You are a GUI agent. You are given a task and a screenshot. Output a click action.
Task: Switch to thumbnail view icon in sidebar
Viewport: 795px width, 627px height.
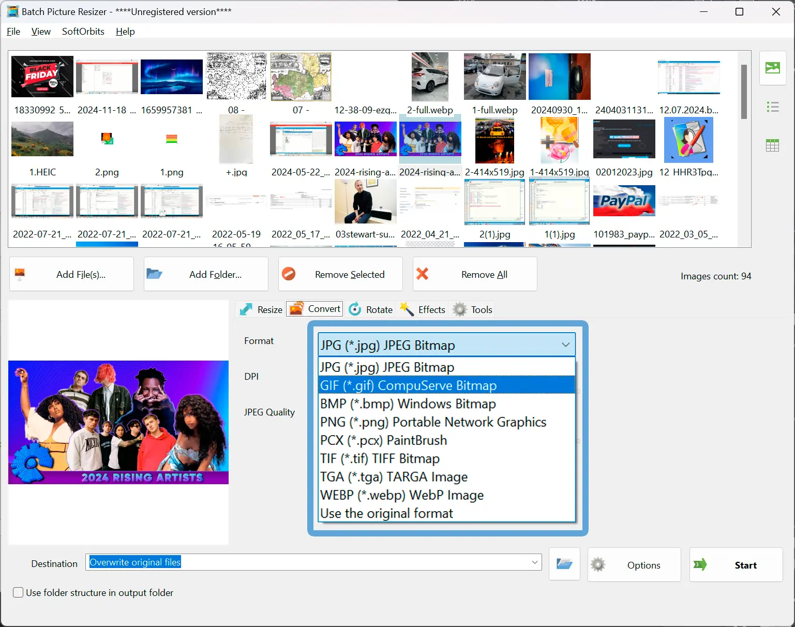773,68
